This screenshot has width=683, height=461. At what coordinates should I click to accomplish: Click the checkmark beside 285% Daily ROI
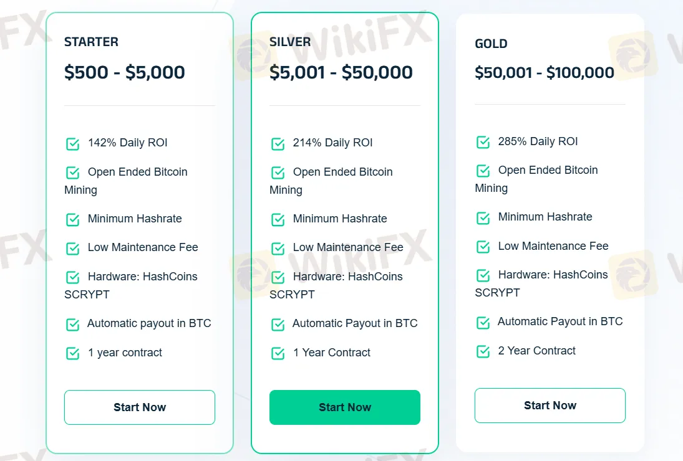point(483,141)
